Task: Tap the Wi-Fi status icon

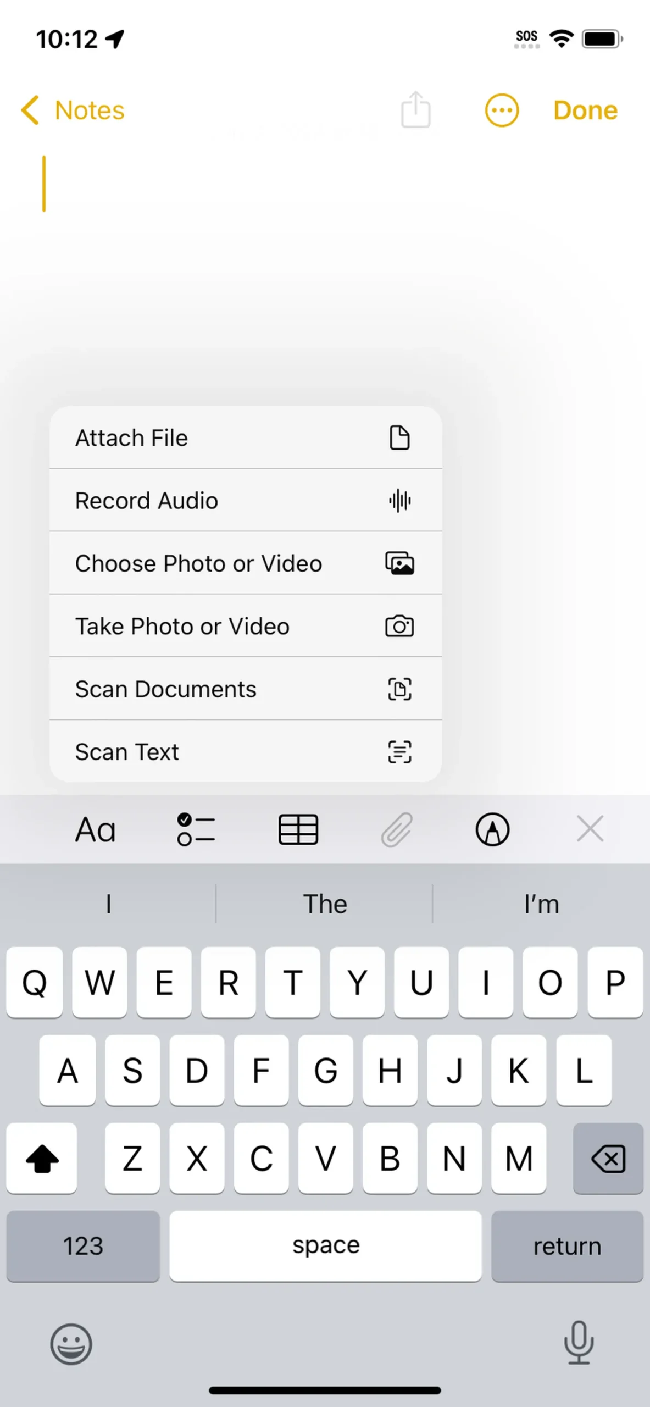Action: click(561, 38)
